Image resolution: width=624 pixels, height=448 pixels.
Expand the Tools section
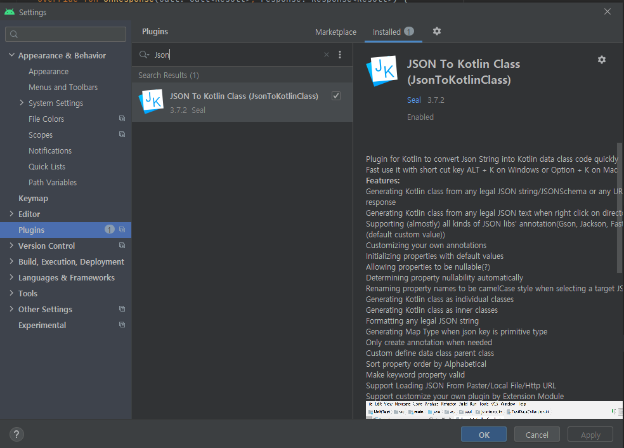(x=11, y=293)
